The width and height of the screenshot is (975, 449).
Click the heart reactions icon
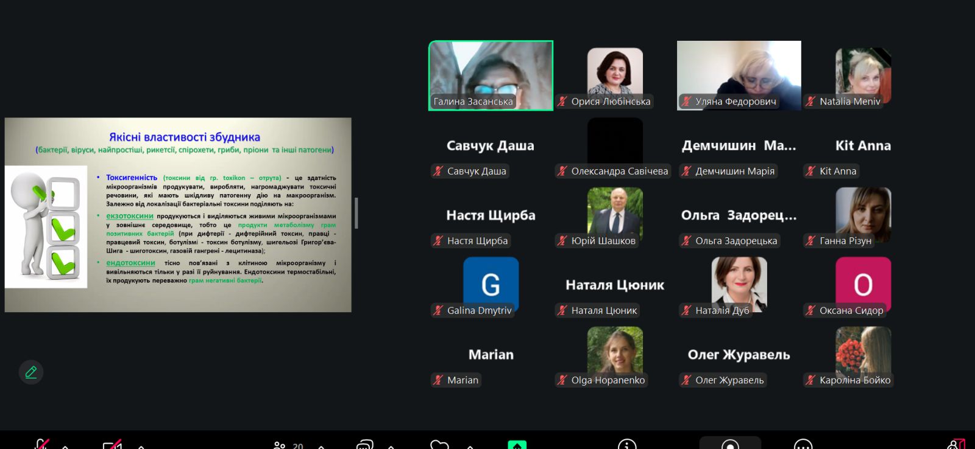click(439, 445)
